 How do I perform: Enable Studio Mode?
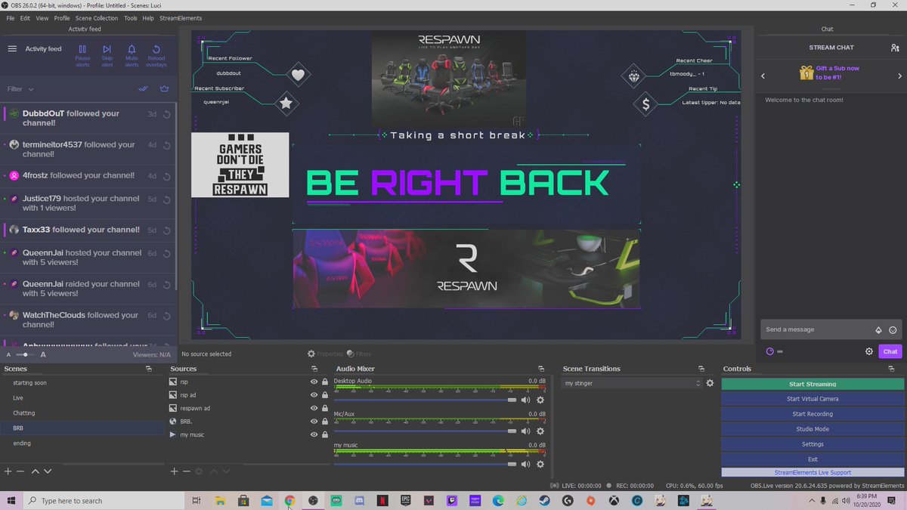pyautogui.click(x=813, y=429)
